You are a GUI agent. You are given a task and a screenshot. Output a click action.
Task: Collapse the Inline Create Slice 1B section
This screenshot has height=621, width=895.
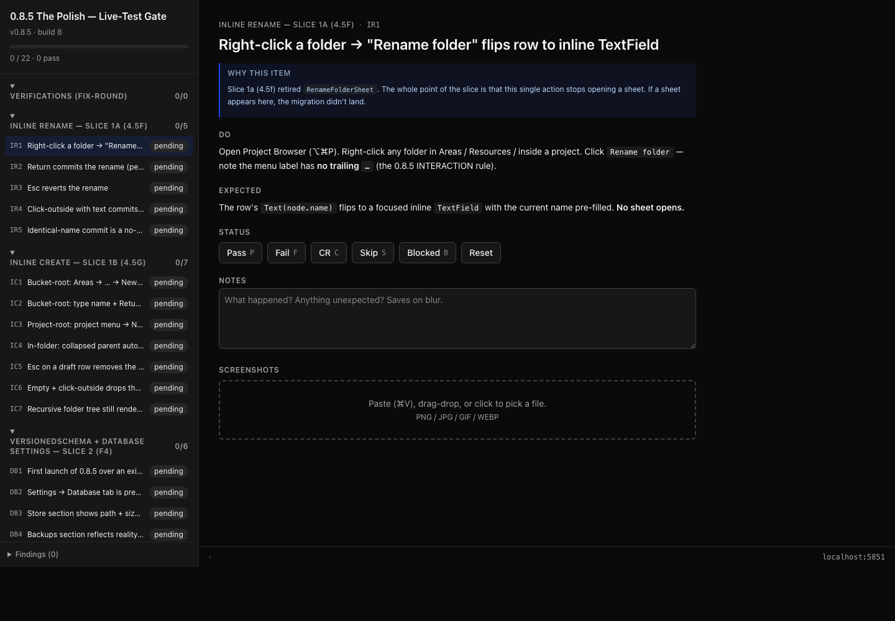click(x=99, y=258)
